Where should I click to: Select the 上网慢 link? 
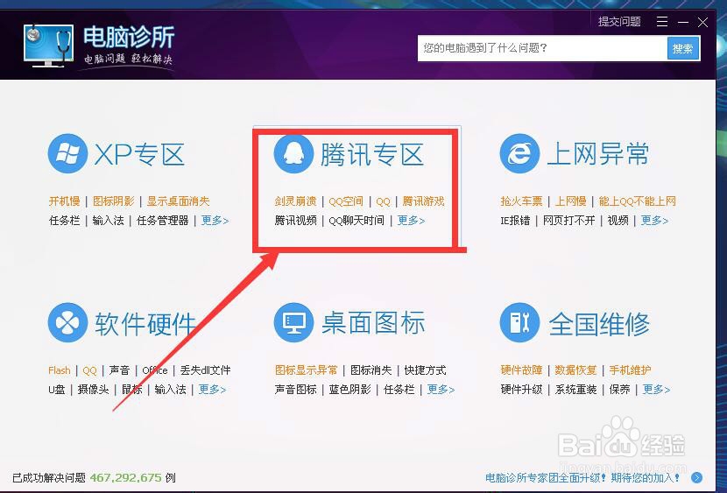[571, 201]
